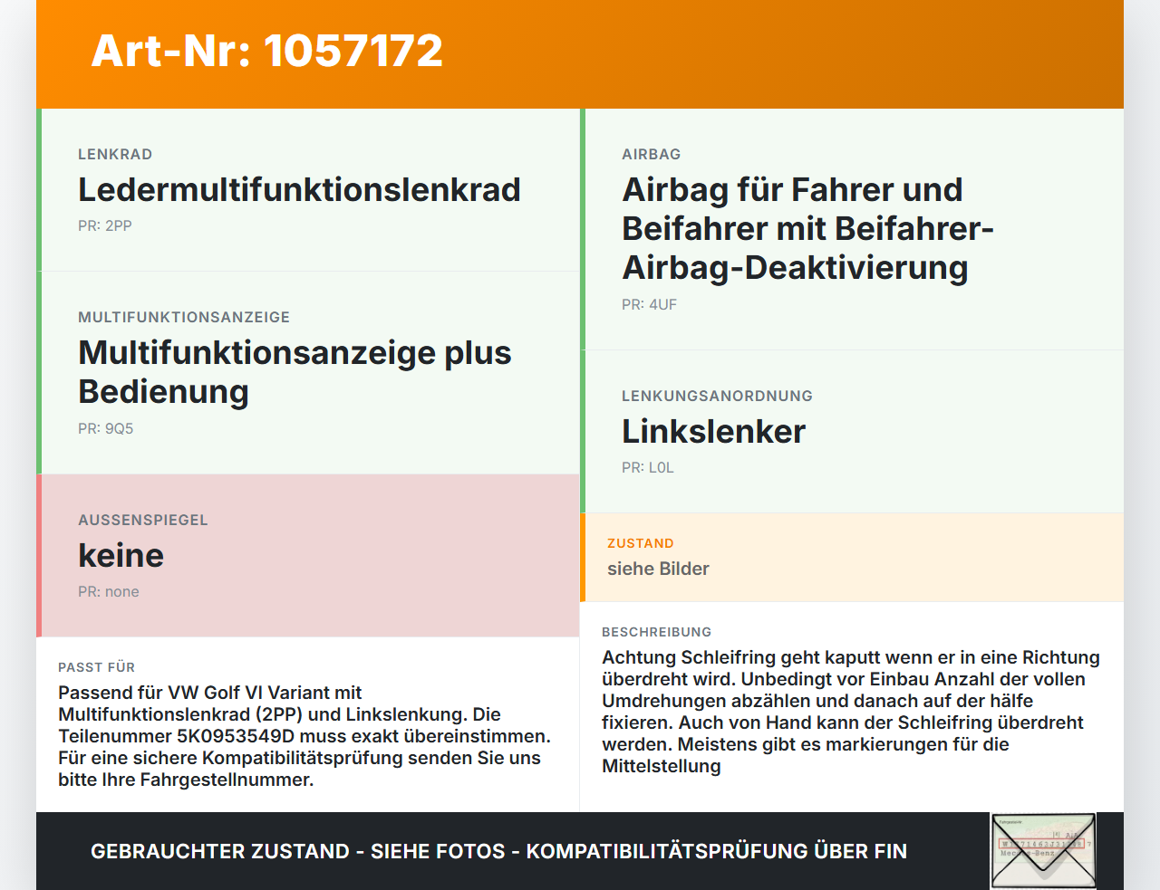1160x890 pixels.
Task: Click the "BESCHREIBUNG" label
Action: tap(657, 632)
